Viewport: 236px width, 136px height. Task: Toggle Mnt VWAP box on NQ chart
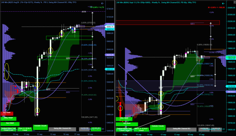(127, 124)
